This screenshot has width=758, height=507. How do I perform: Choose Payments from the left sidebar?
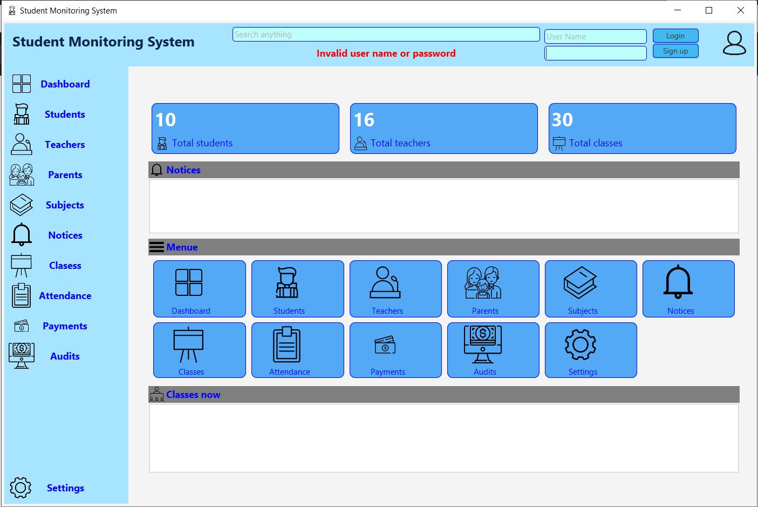coord(65,326)
